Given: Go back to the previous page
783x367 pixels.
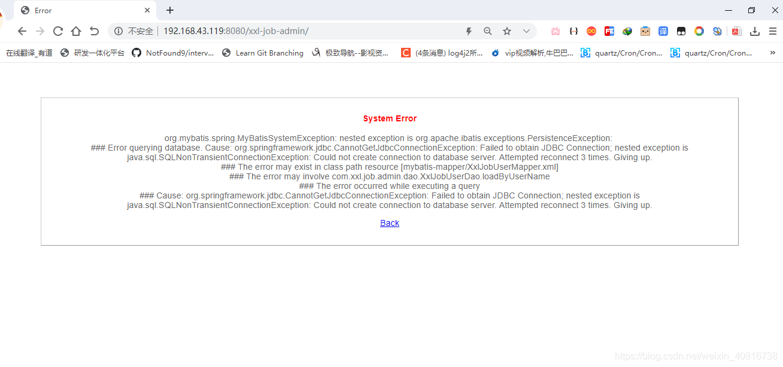Looking at the screenshot, I should coord(22,31).
